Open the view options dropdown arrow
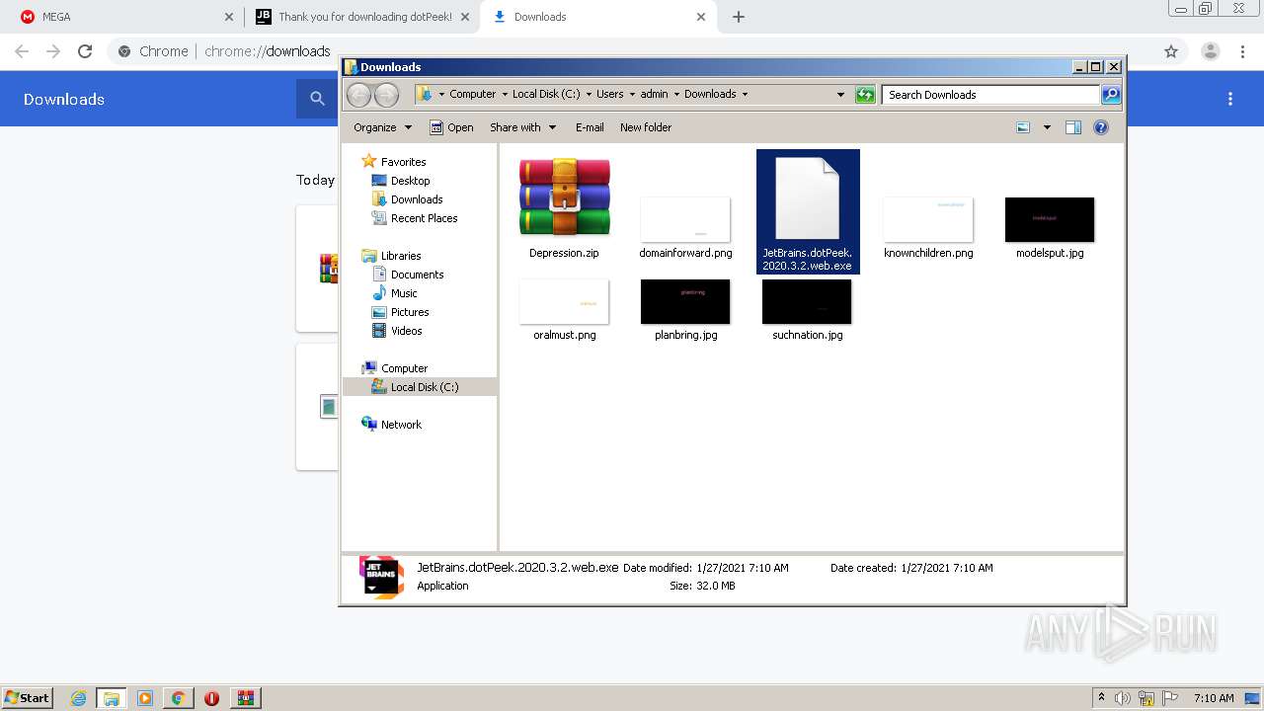Viewport: 1264px width, 711px height. 1047,127
